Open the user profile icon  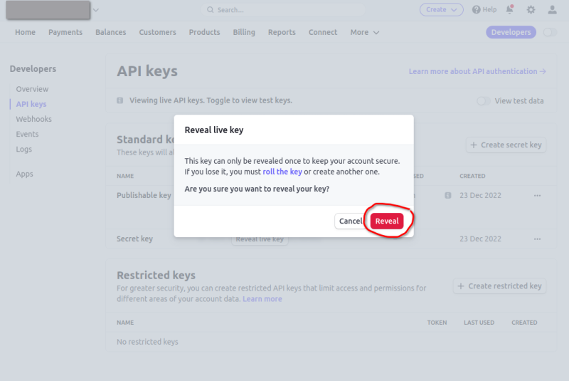point(553,10)
